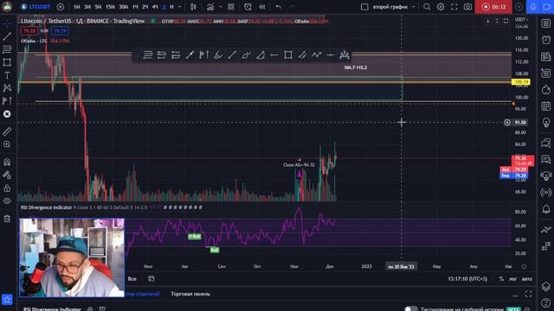Toggle stay-in-drawing-mode pencil lock
This screenshot has width=554, height=311.
7,175
